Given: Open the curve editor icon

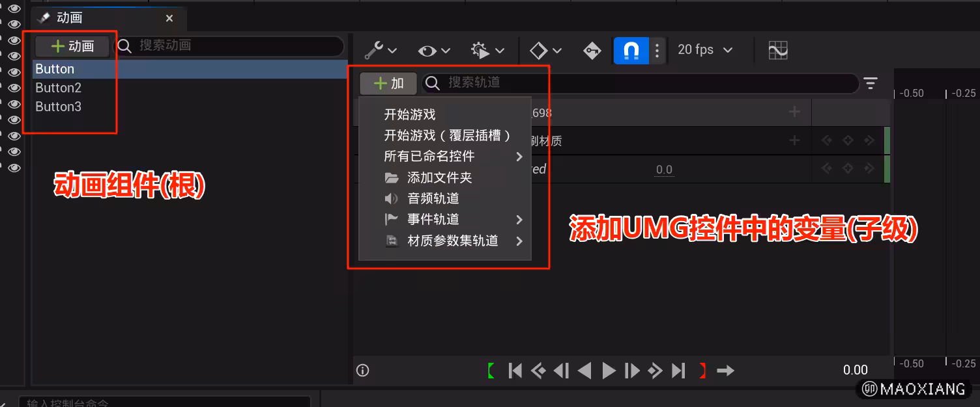Looking at the screenshot, I should [x=777, y=50].
